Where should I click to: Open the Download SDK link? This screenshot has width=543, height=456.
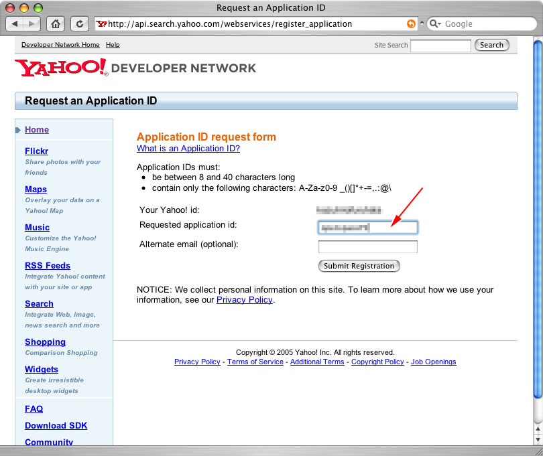(x=56, y=426)
